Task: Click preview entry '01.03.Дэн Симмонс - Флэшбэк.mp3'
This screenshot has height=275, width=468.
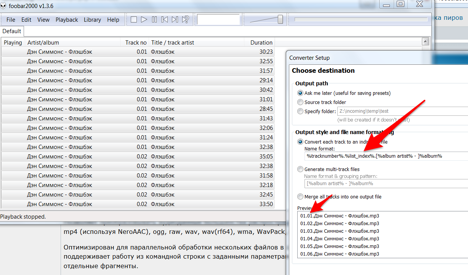Action: click(x=340, y=231)
